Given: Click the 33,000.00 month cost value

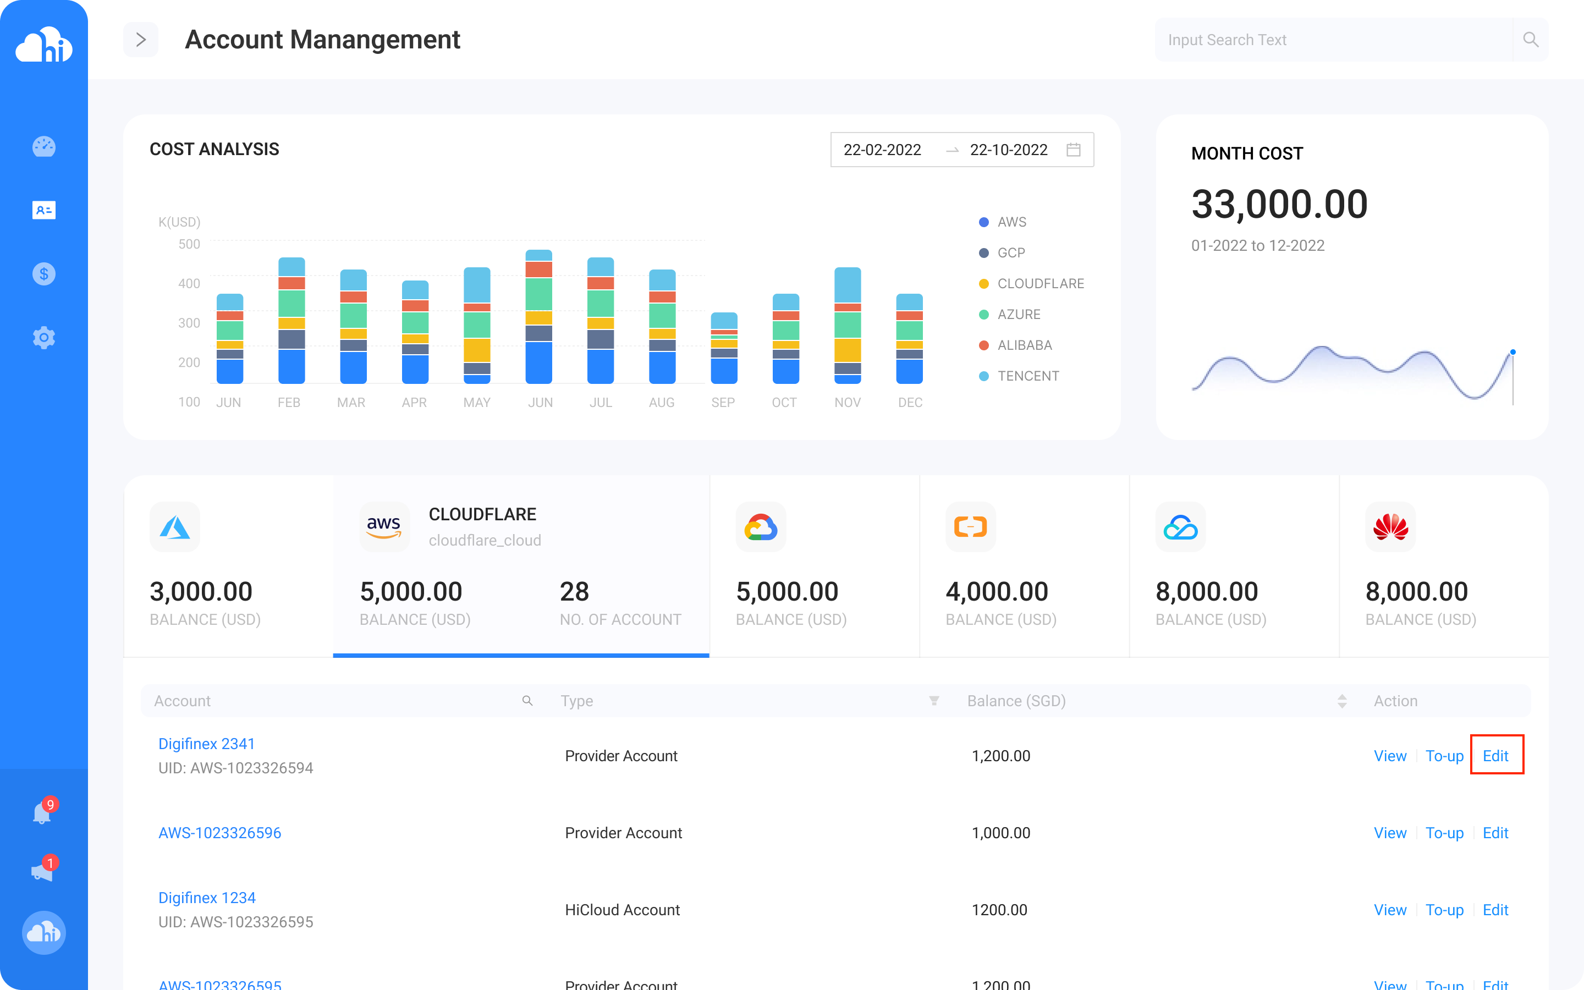Looking at the screenshot, I should [1280, 204].
